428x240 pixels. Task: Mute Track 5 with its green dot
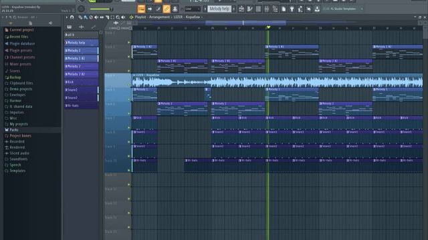tap(129, 99)
